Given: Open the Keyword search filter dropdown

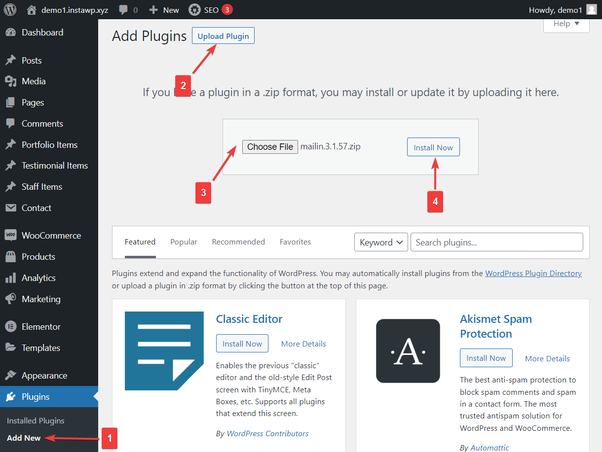Looking at the screenshot, I should click(x=381, y=242).
